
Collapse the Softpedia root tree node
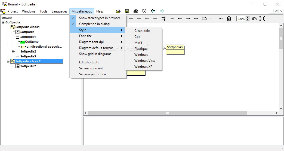pyautogui.click(x=3, y=22)
